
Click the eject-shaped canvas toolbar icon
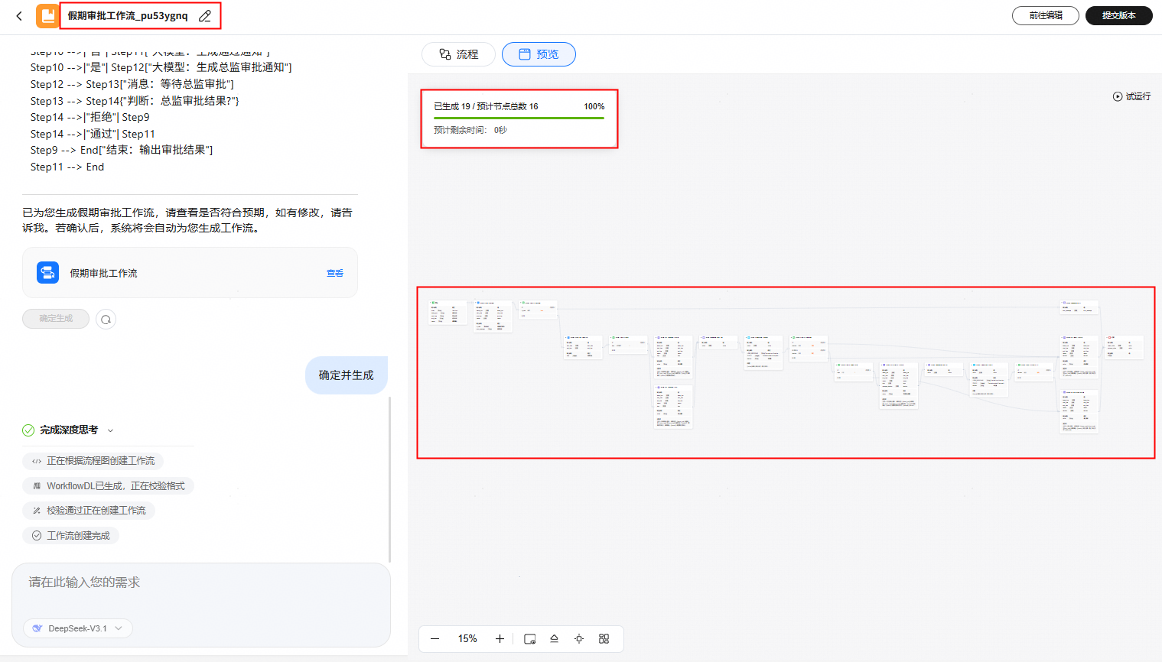point(554,639)
